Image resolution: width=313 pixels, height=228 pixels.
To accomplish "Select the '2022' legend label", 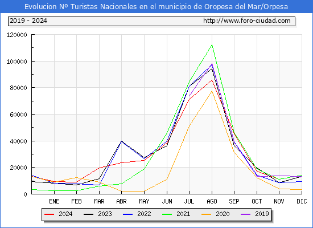I will 144,214.
